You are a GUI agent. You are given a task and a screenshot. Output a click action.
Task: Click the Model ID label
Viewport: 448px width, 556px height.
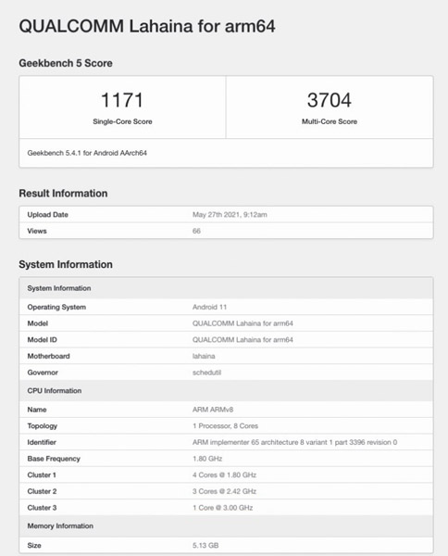click(x=43, y=340)
